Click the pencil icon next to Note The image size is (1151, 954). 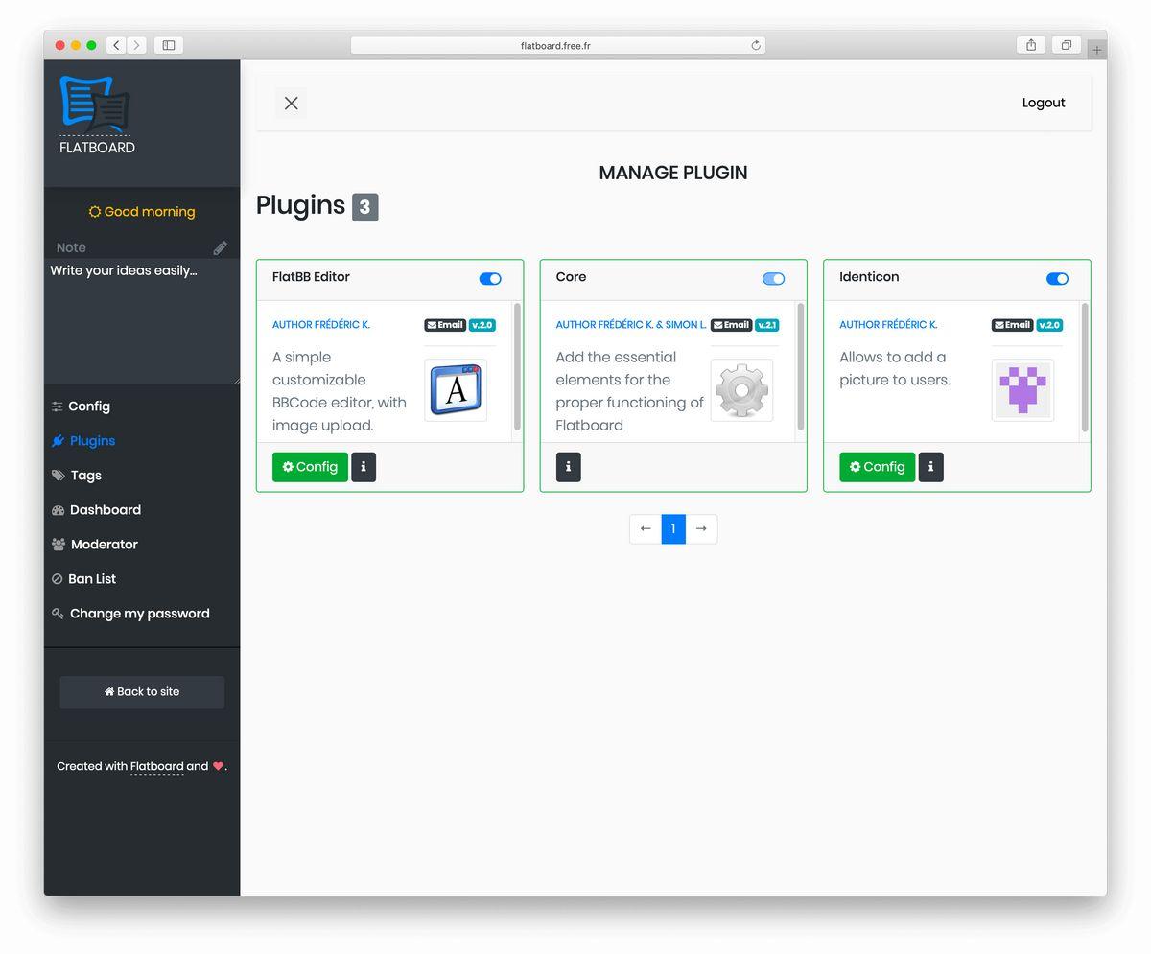(221, 247)
